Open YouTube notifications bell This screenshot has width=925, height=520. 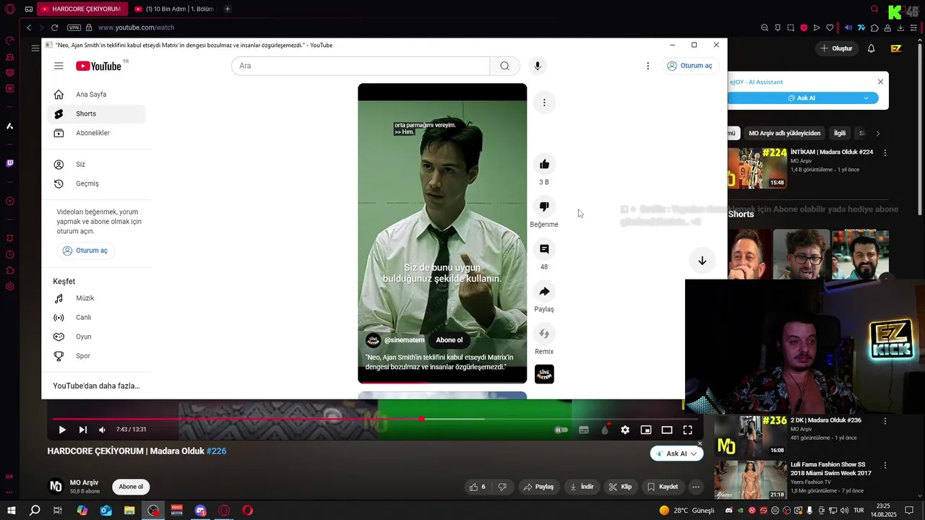coord(871,48)
